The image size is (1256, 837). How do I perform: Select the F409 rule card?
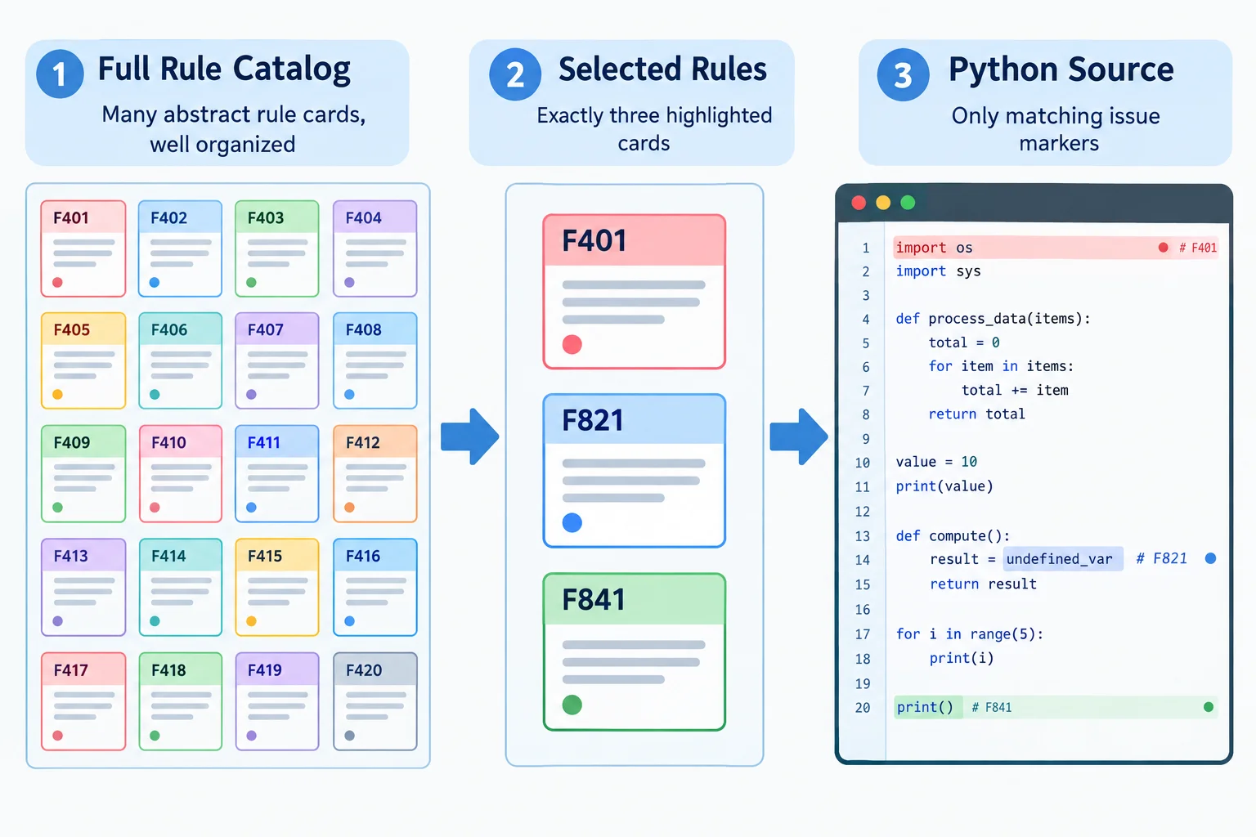pyautogui.click(x=83, y=473)
